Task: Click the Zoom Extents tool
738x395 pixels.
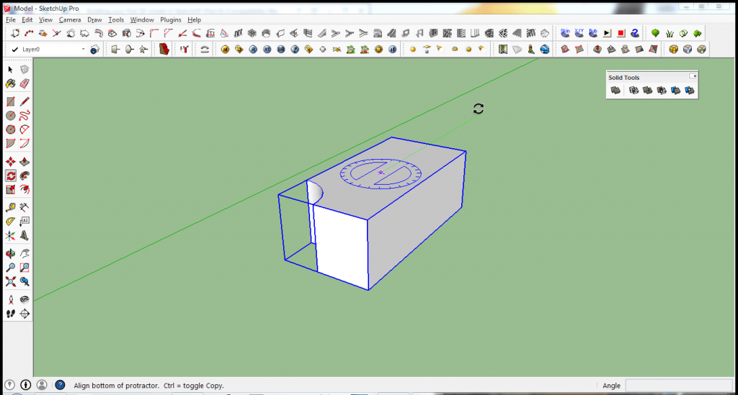Action: [10, 282]
